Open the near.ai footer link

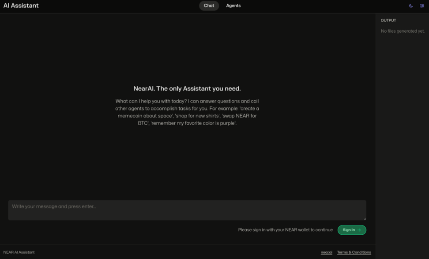tap(326, 252)
